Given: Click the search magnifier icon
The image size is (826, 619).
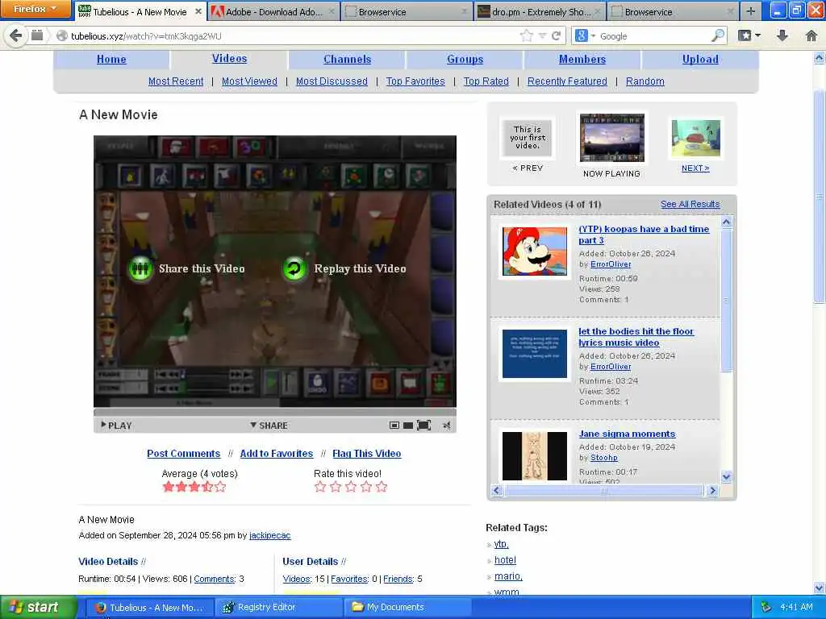Looking at the screenshot, I should (x=718, y=35).
